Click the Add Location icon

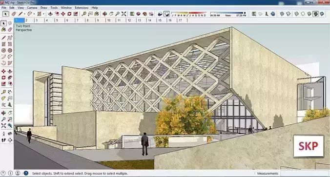[254, 14]
